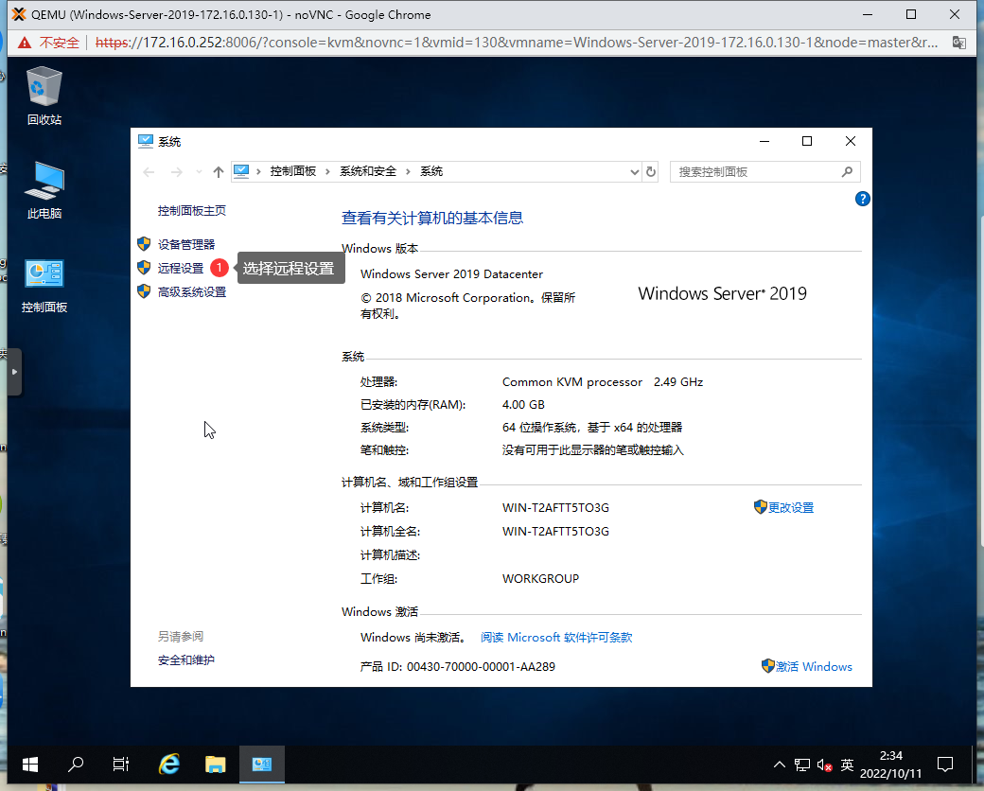The height and width of the screenshot is (791, 984).
Task: Click the search magnifier in control panel
Action: tap(847, 171)
